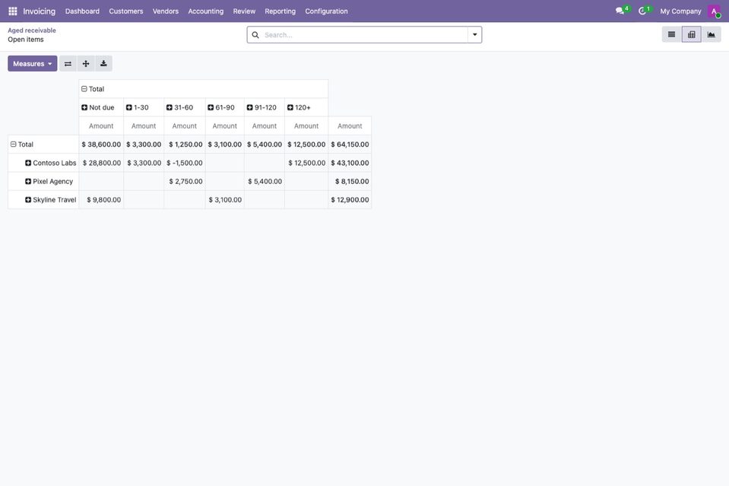Click the My Company switcher

click(680, 11)
